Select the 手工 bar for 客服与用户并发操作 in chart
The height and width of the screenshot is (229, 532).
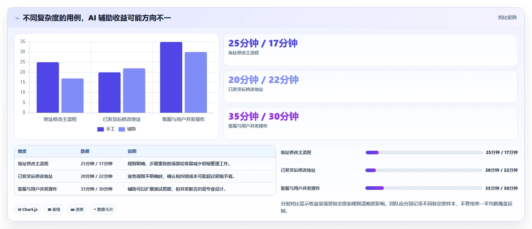(x=171, y=77)
